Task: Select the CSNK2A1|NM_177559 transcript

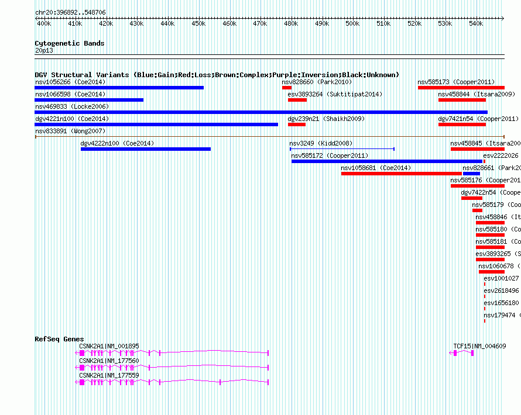Action: (172, 382)
